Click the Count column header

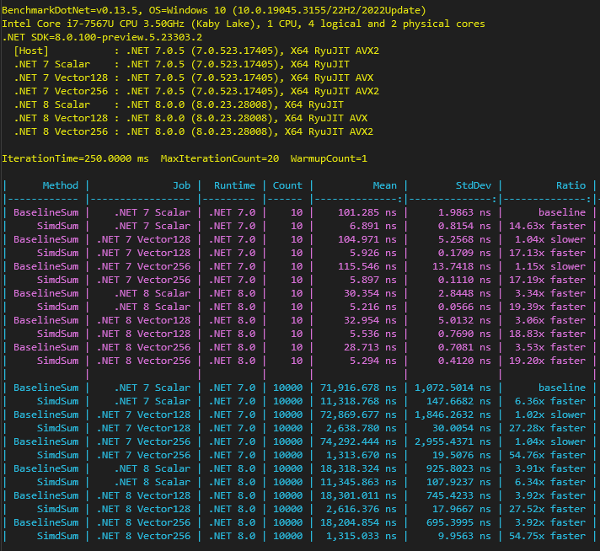[x=287, y=185]
